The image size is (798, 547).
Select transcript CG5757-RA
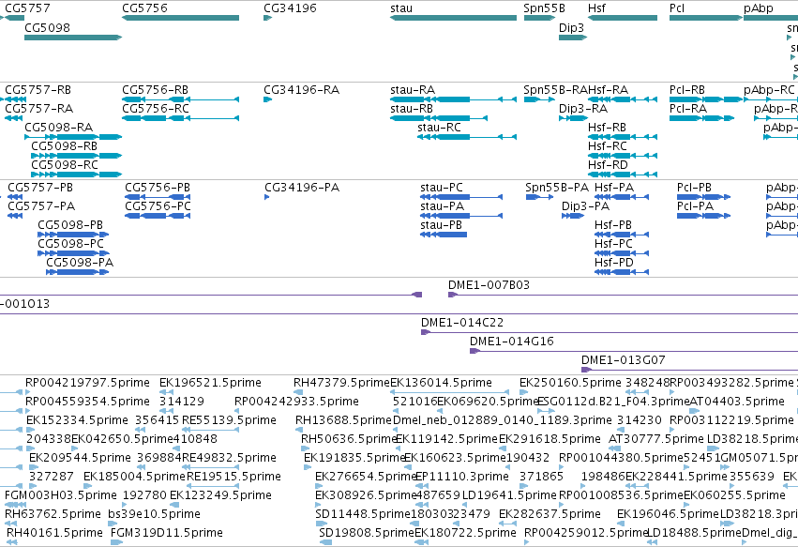point(14,118)
